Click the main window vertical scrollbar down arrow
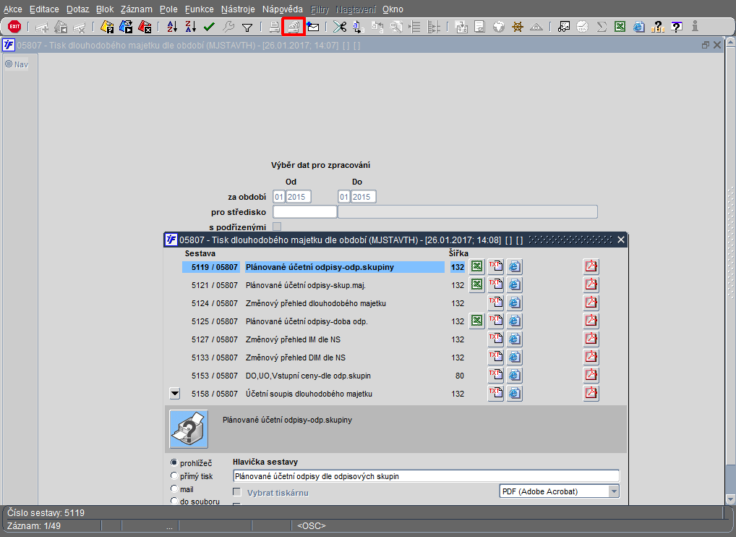The height and width of the screenshot is (537, 736). [730, 499]
